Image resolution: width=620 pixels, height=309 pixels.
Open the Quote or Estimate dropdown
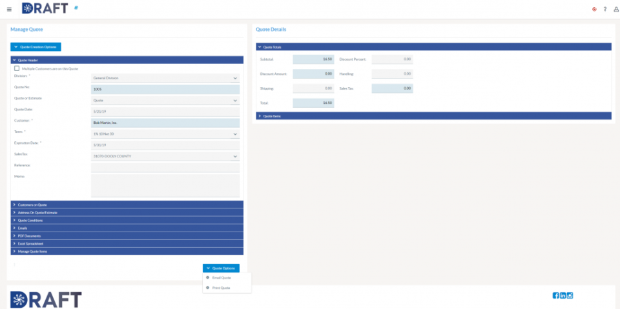point(165,101)
